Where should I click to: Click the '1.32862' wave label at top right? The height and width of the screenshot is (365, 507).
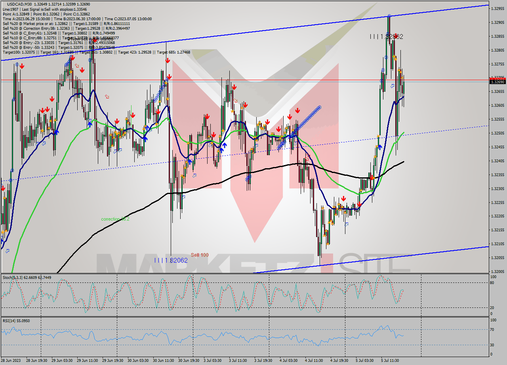(387, 37)
